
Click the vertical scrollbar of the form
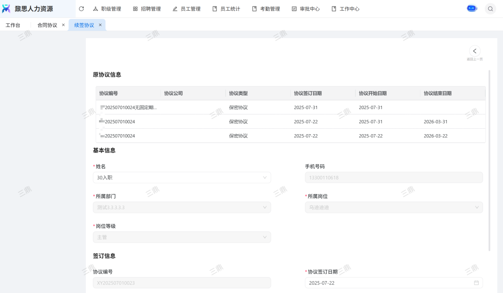tap(489, 159)
